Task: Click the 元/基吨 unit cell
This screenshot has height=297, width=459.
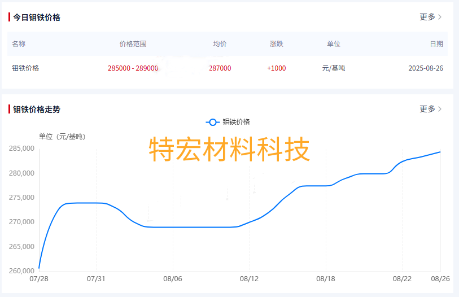Action: click(334, 68)
